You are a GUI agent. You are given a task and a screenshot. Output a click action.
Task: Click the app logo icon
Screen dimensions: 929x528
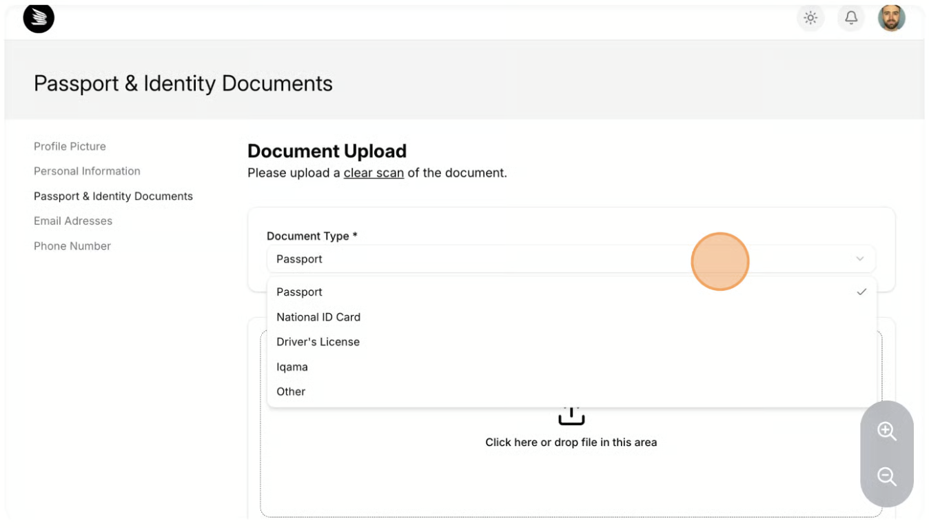(x=39, y=19)
